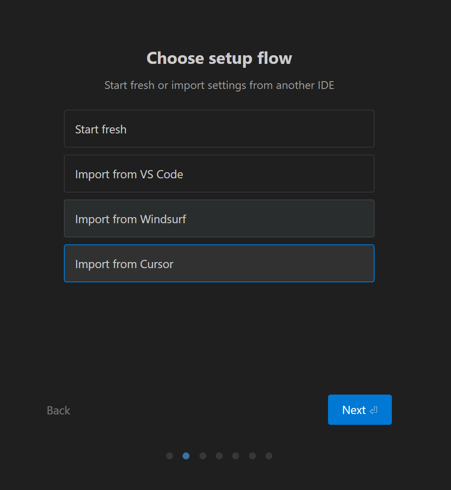Click the fifth progress dot
Image resolution: width=451 pixels, height=490 pixels.
click(x=236, y=456)
